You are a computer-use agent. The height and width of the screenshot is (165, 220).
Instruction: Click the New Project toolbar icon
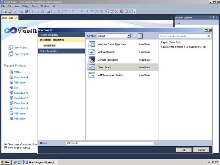(5, 11)
